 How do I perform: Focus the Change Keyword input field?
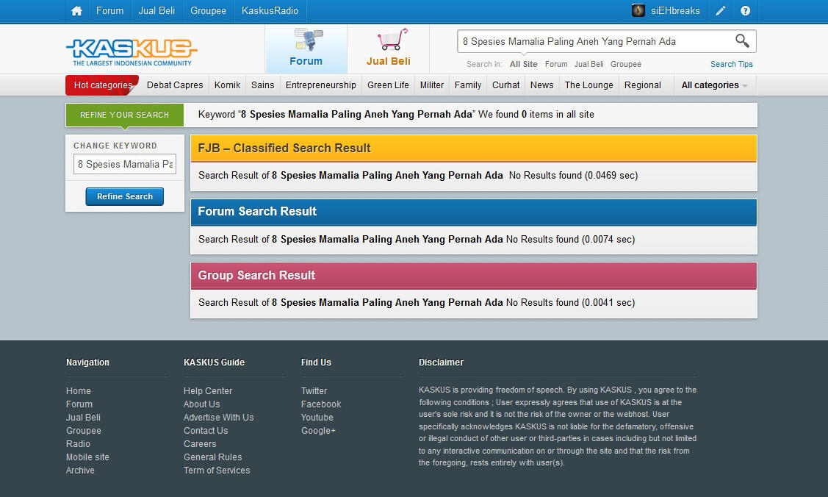125,164
